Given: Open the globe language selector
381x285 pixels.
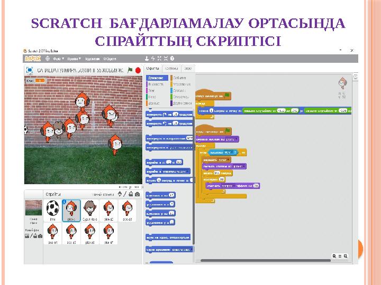Looking at the screenshot, I should pos(48,59).
